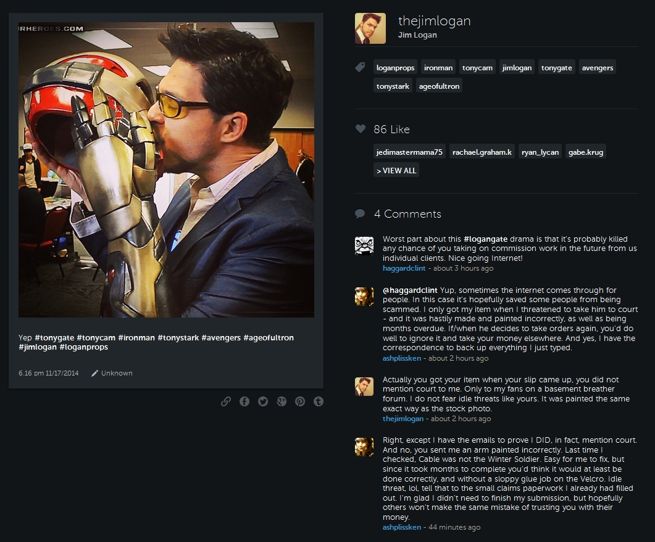Share the post on Tumblr
This screenshot has width=655, height=542.
tap(319, 401)
